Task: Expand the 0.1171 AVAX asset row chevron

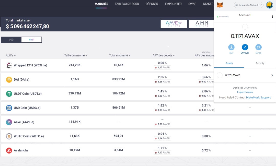Action: (272, 75)
